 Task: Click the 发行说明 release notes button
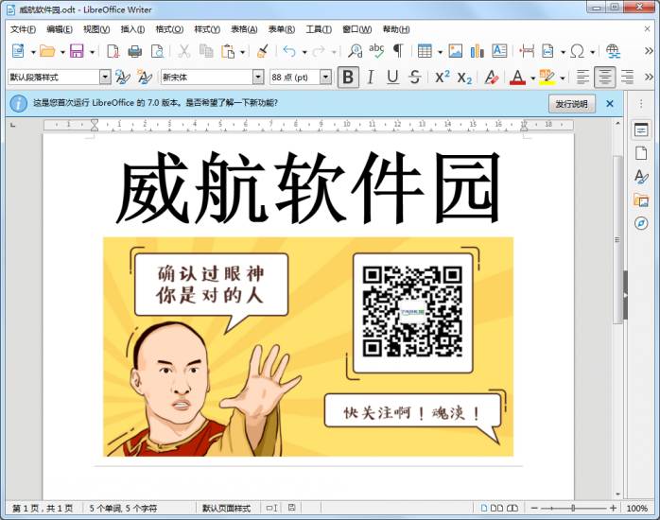click(572, 103)
